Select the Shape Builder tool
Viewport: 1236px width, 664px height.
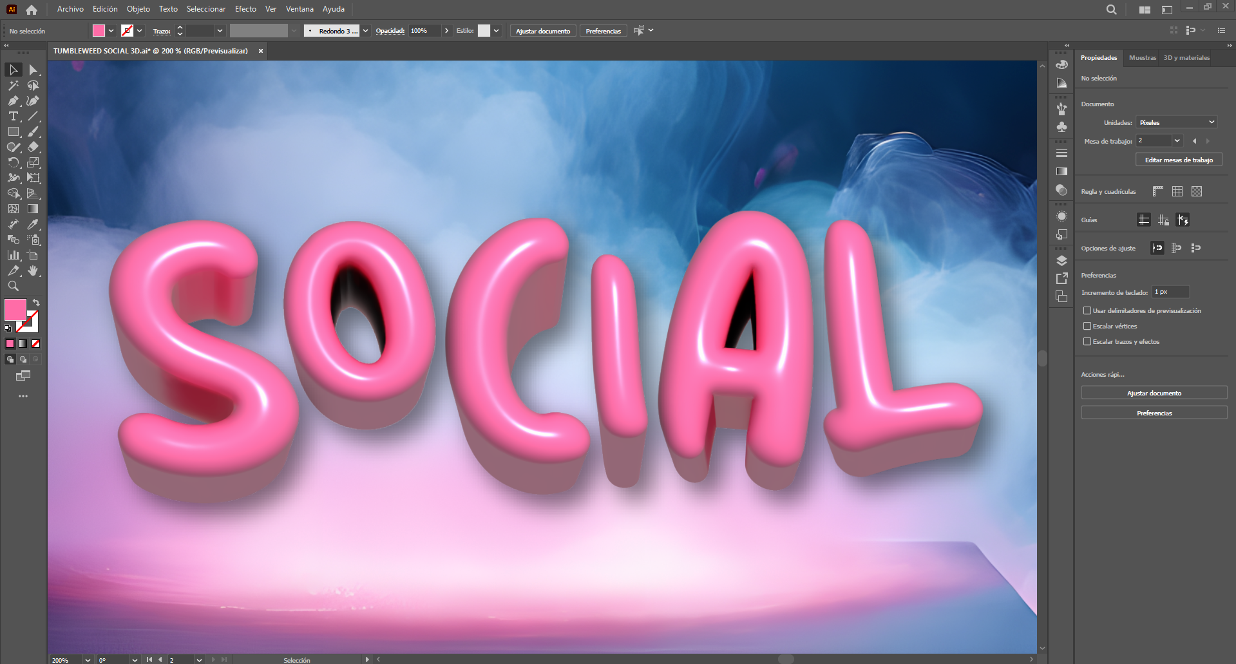(x=14, y=193)
